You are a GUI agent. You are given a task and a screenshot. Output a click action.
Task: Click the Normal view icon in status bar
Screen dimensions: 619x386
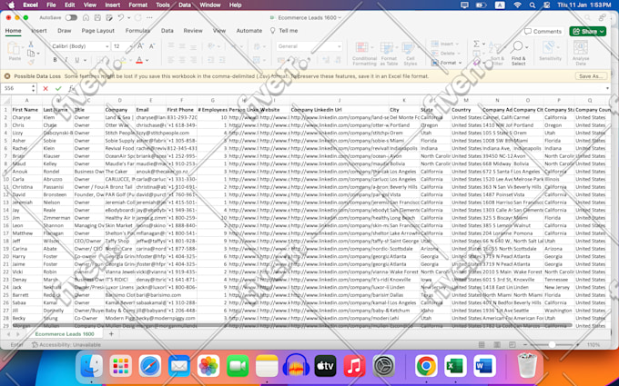[x=482, y=344]
